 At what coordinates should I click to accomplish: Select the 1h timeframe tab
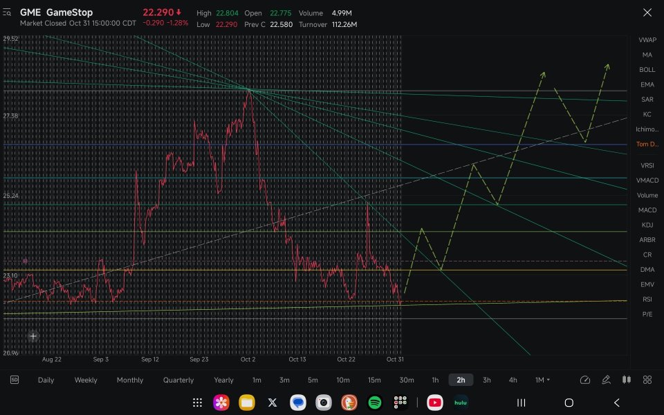pyautogui.click(x=434, y=380)
